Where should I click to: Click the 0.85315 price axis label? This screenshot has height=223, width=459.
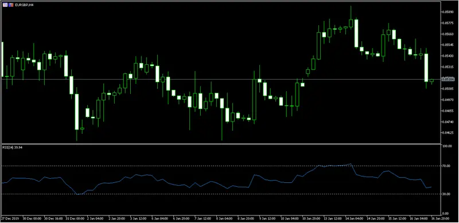tap(448, 67)
